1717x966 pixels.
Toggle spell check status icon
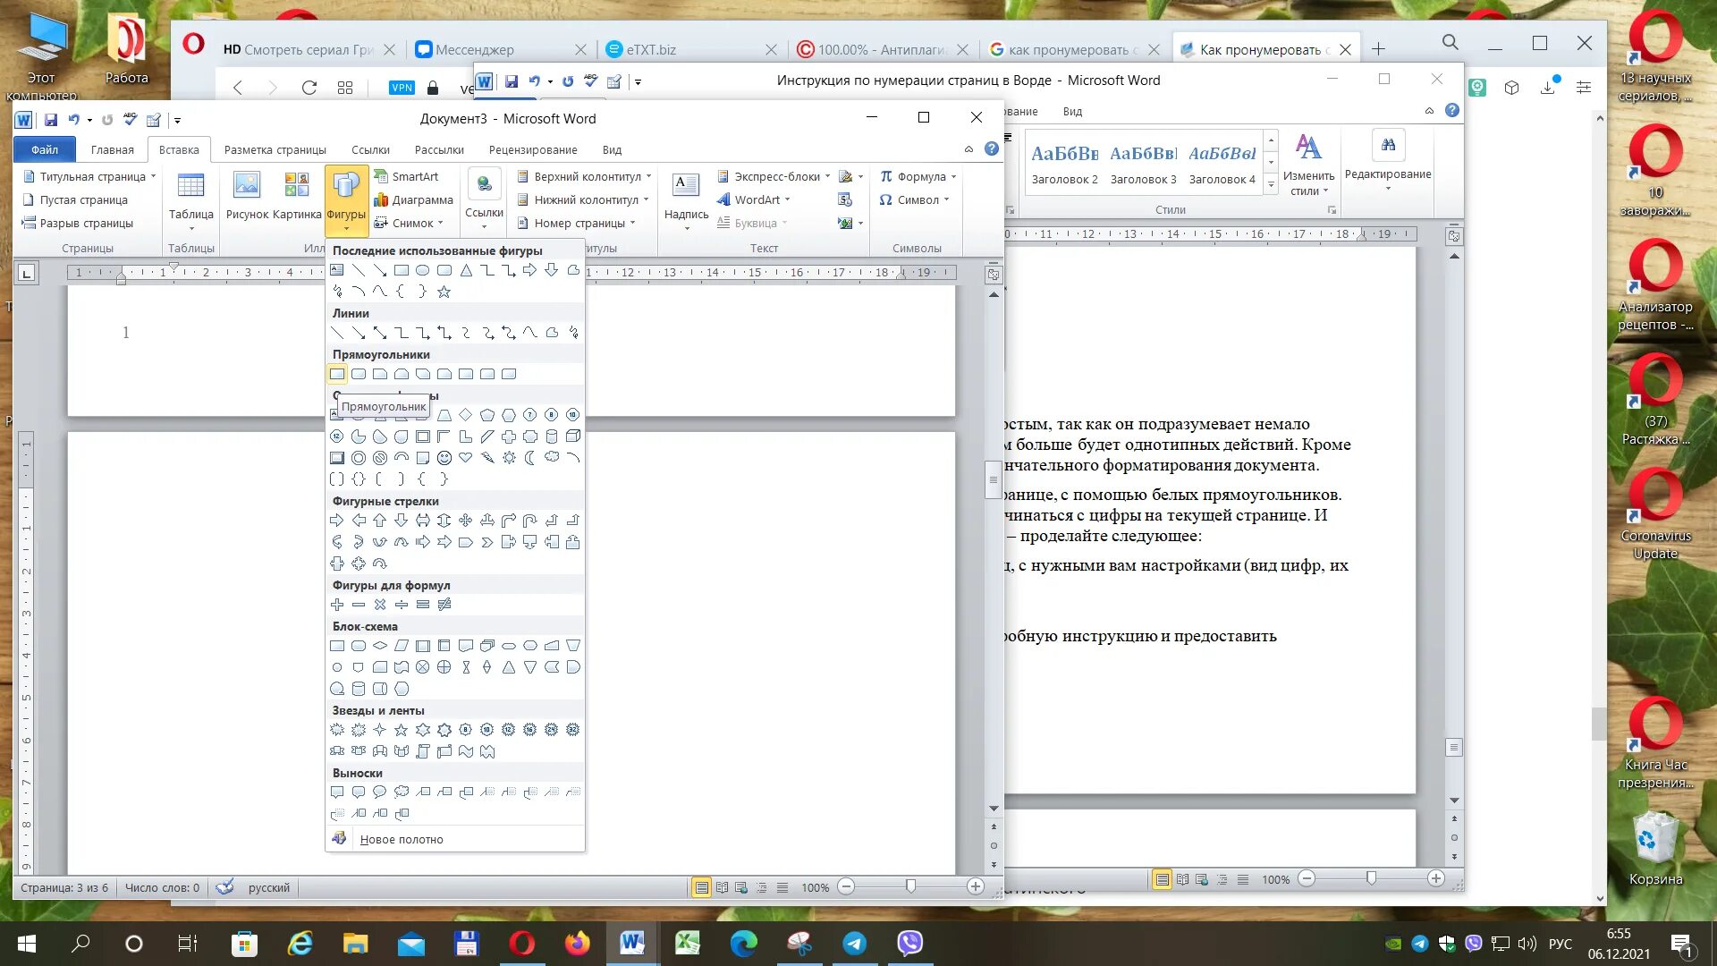tap(225, 887)
